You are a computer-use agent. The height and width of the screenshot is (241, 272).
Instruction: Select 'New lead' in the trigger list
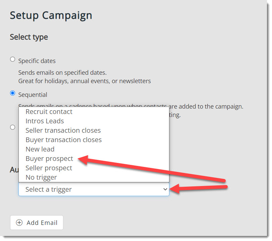40,149
